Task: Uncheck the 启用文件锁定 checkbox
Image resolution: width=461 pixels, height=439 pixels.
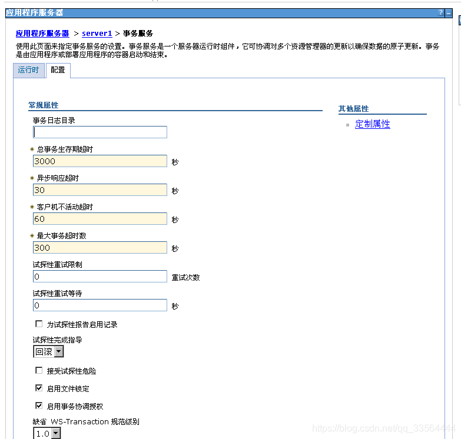Action: (x=39, y=388)
